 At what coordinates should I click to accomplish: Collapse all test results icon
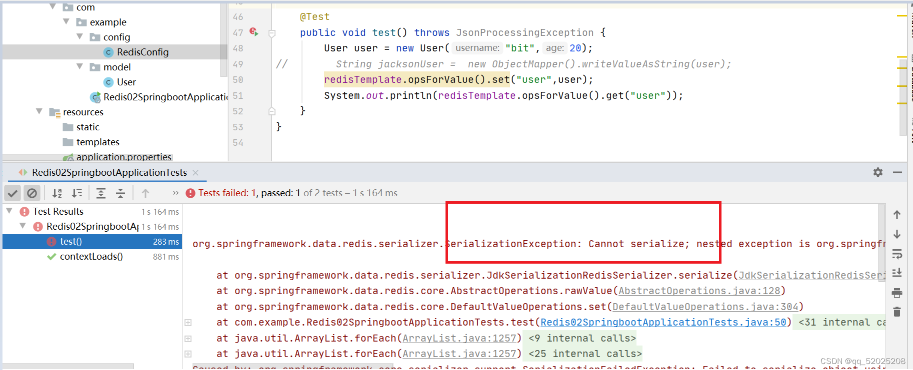click(x=120, y=193)
